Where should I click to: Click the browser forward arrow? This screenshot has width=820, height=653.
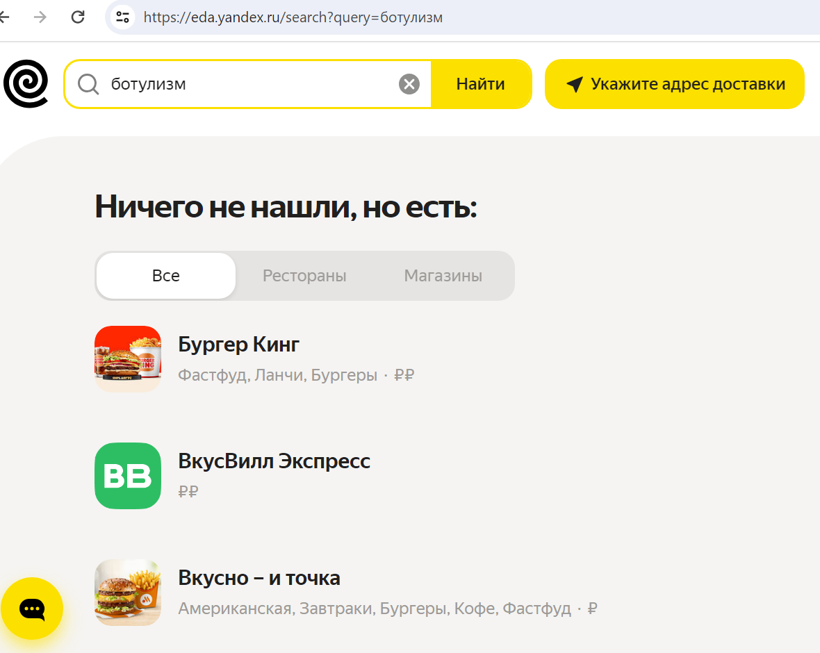[40, 17]
